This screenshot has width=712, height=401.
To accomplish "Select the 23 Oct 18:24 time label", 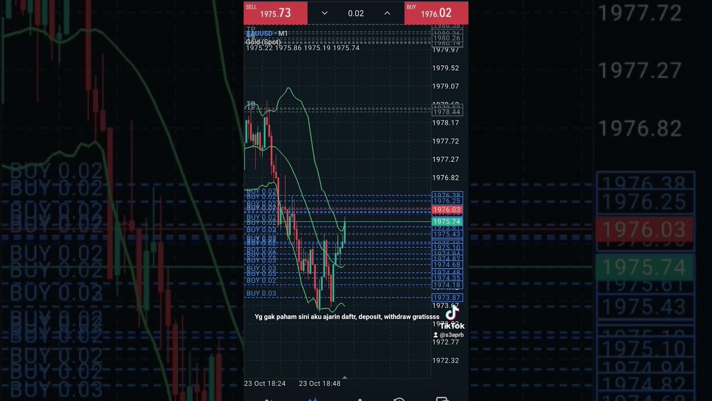I will 265,384.
